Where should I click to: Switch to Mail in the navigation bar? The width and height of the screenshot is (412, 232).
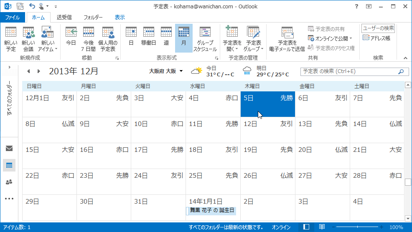click(9, 148)
